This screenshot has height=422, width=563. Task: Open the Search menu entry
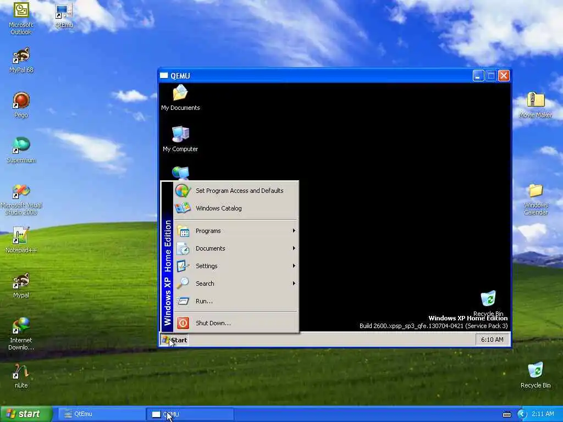click(236, 284)
